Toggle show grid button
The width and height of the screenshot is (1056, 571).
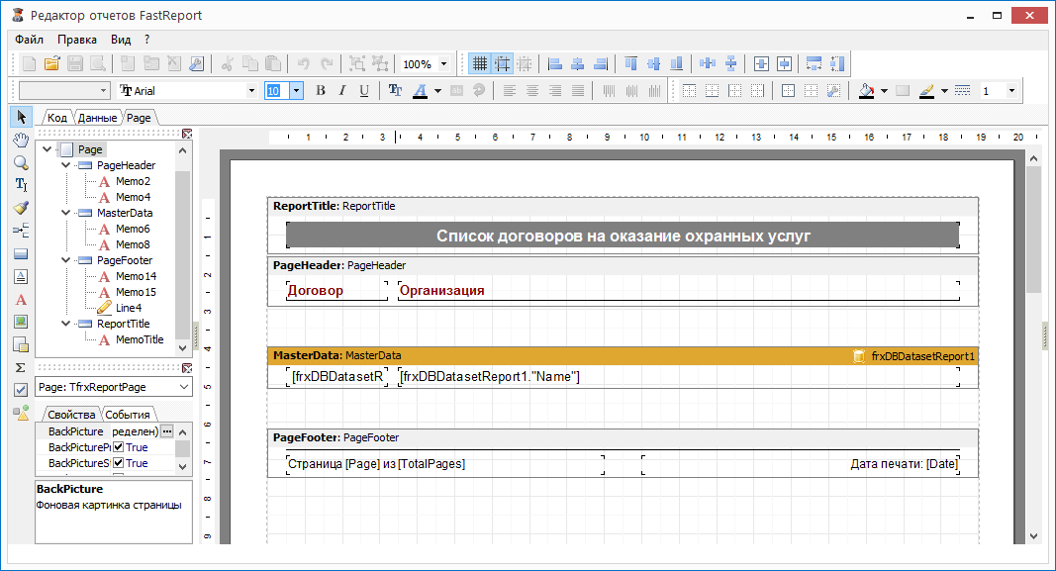[x=480, y=64]
